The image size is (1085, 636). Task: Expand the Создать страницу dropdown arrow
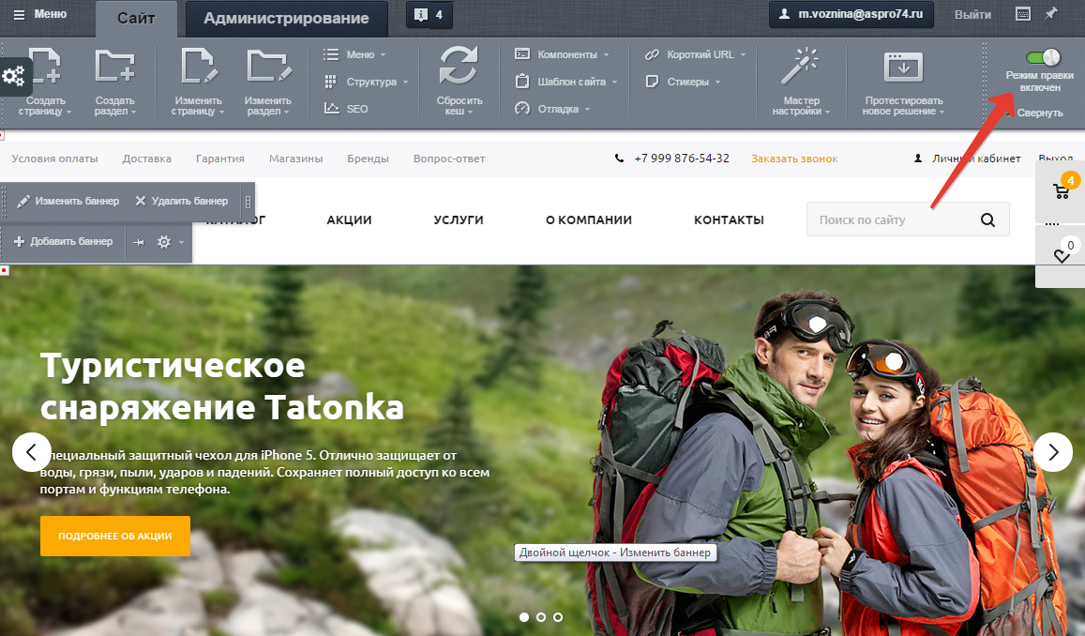click(68, 113)
